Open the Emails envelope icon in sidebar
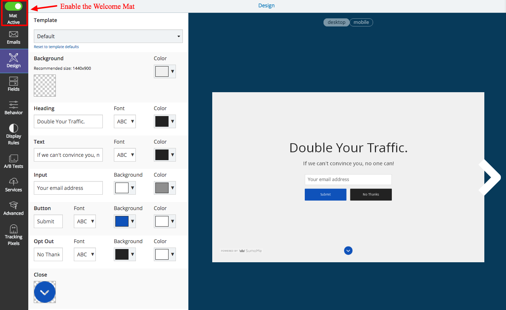Viewport: 506px width, 310px height. tap(14, 35)
